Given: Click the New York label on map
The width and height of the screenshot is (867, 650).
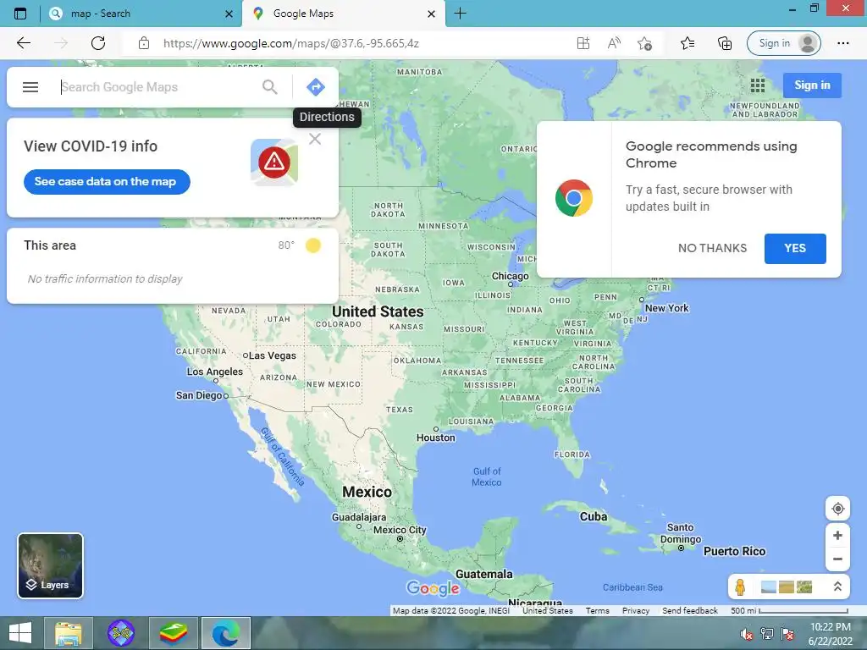Looking at the screenshot, I should point(667,308).
